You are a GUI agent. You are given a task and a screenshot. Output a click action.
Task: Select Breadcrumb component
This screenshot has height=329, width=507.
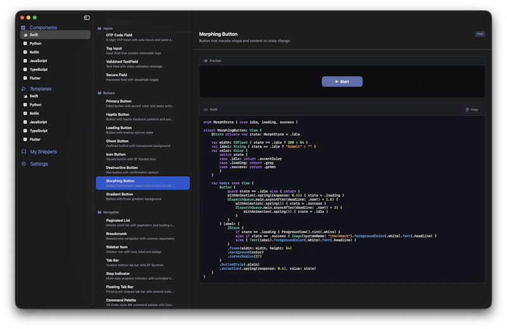pos(143,236)
